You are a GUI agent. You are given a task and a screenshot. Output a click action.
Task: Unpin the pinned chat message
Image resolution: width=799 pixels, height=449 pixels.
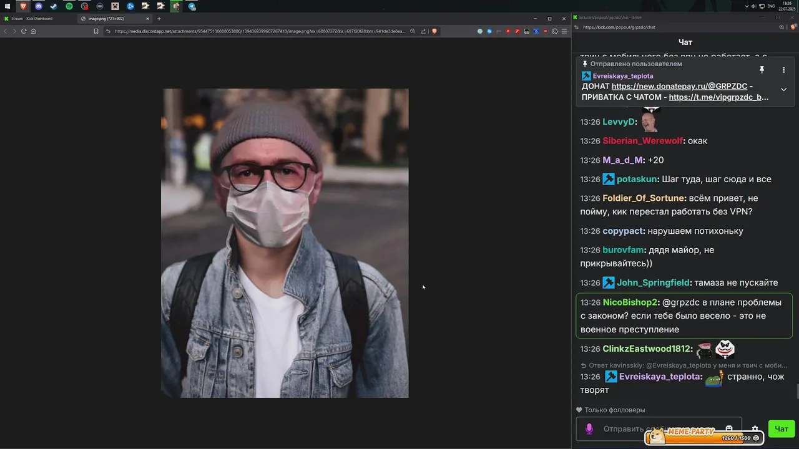(x=762, y=70)
